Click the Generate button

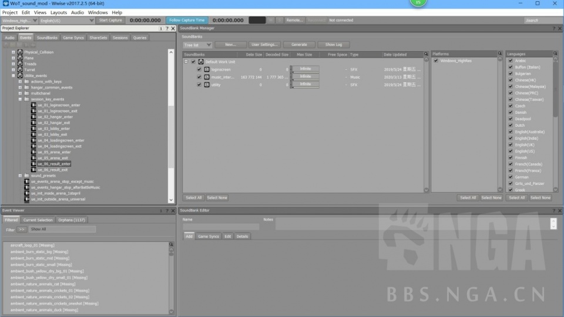click(299, 45)
